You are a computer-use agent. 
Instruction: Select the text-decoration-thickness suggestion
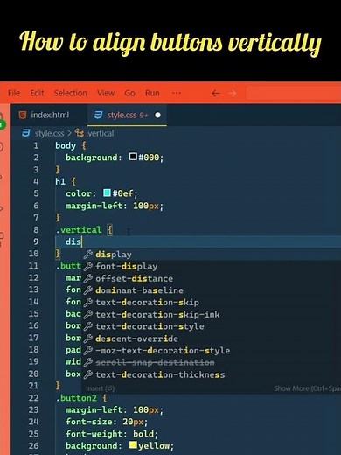click(211, 374)
